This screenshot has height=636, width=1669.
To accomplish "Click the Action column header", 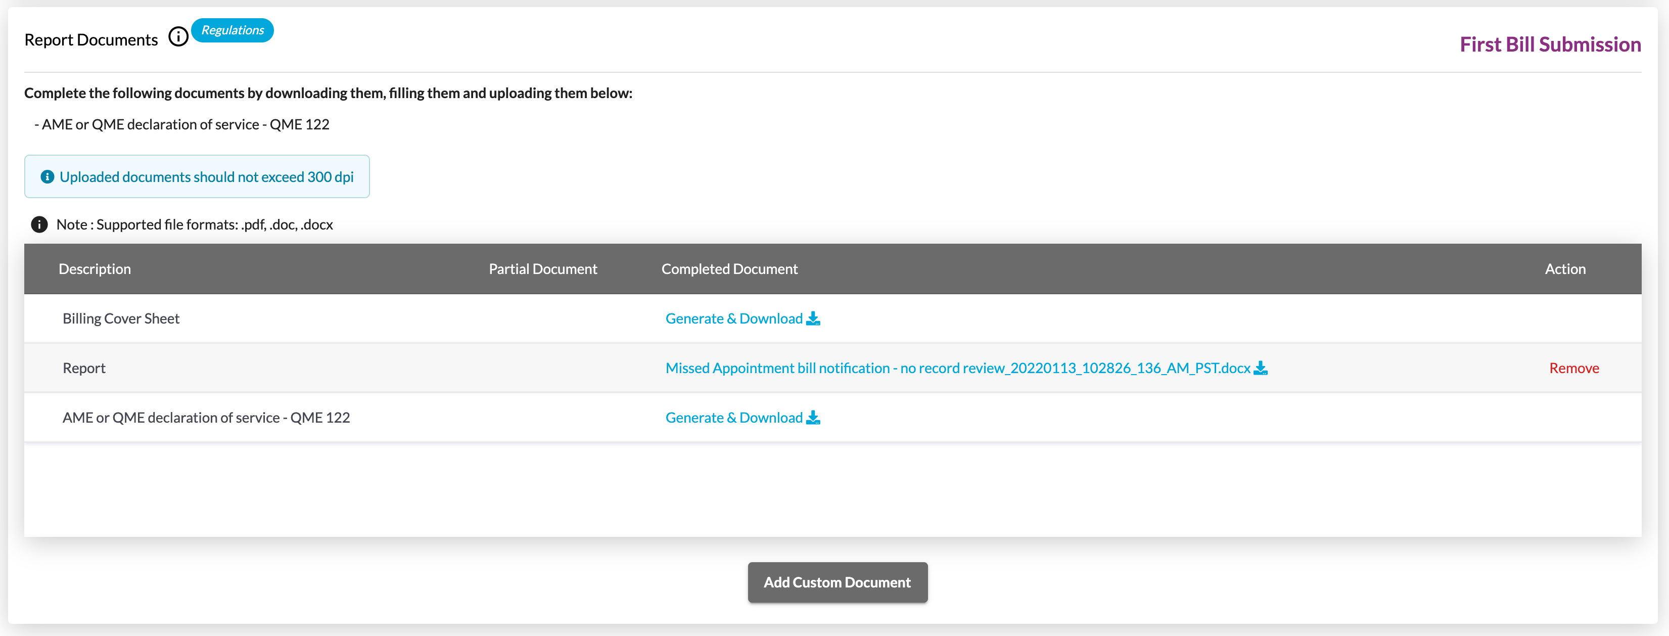I will pos(1565,269).
